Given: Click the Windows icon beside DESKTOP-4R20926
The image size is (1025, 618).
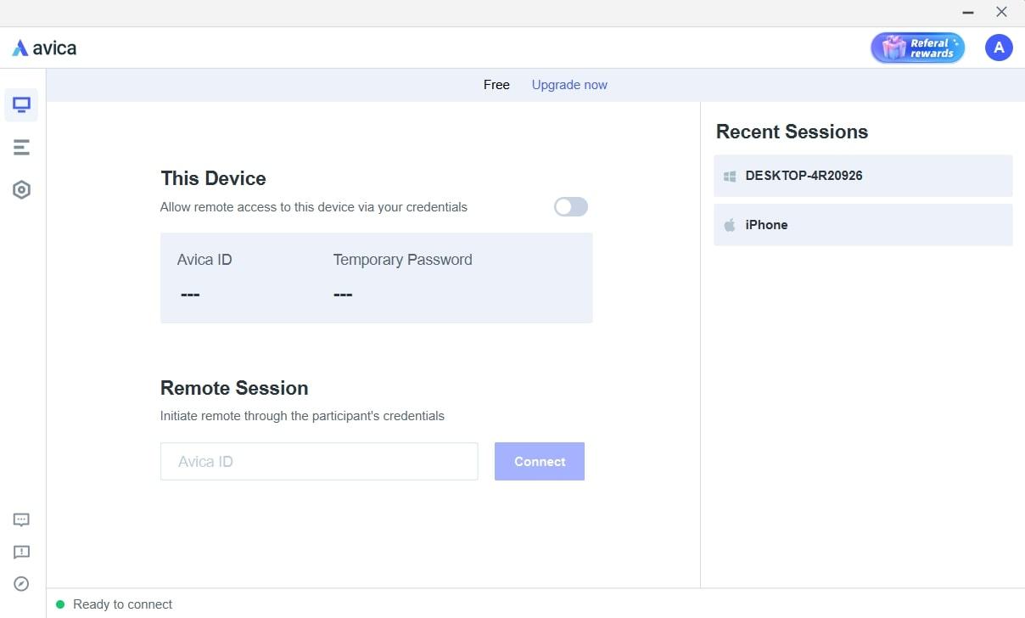Looking at the screenshot, I should [x=730, y=176].
